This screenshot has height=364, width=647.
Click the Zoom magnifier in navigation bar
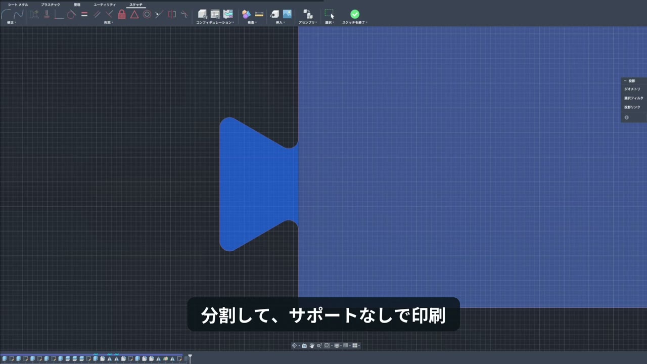coord(319,346)
